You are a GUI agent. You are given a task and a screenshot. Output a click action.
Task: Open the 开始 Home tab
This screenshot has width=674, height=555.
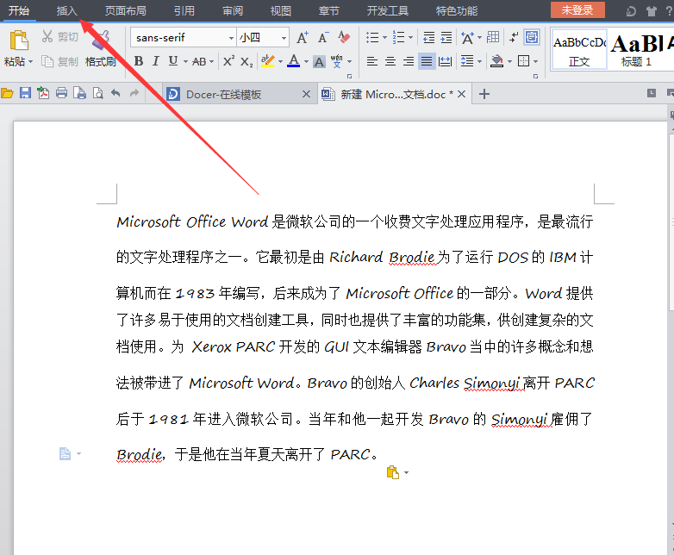pos(19,10)
